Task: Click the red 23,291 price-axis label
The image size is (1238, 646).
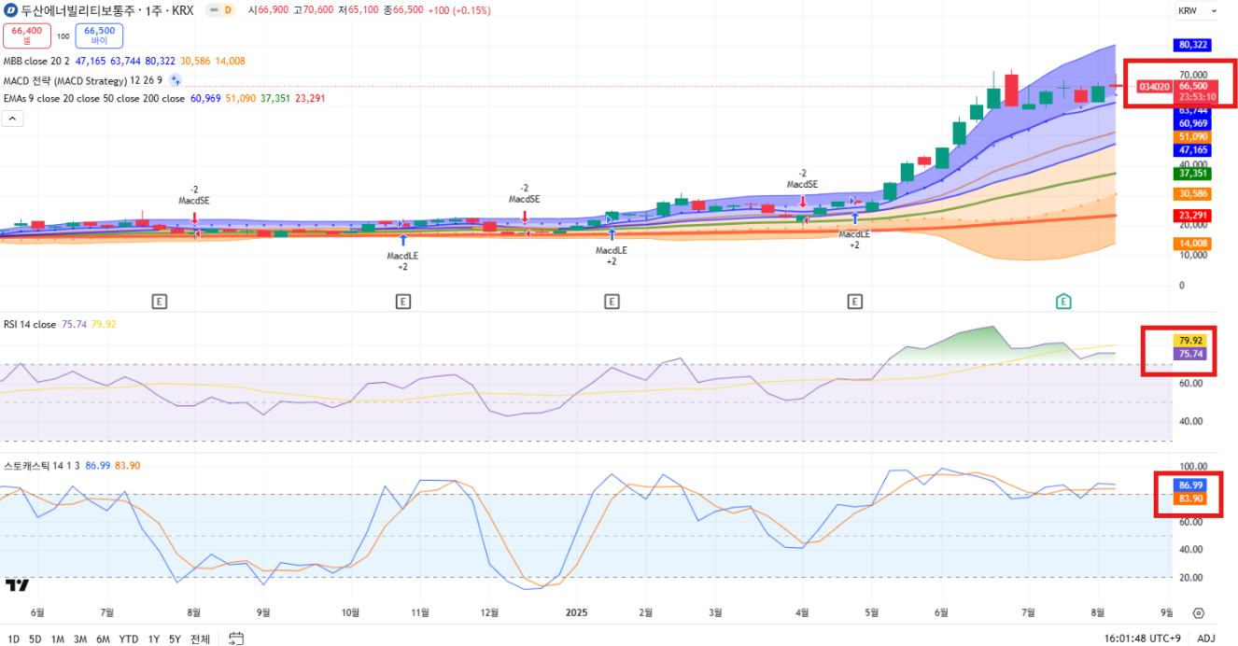Action: (x=1194, y=215)
